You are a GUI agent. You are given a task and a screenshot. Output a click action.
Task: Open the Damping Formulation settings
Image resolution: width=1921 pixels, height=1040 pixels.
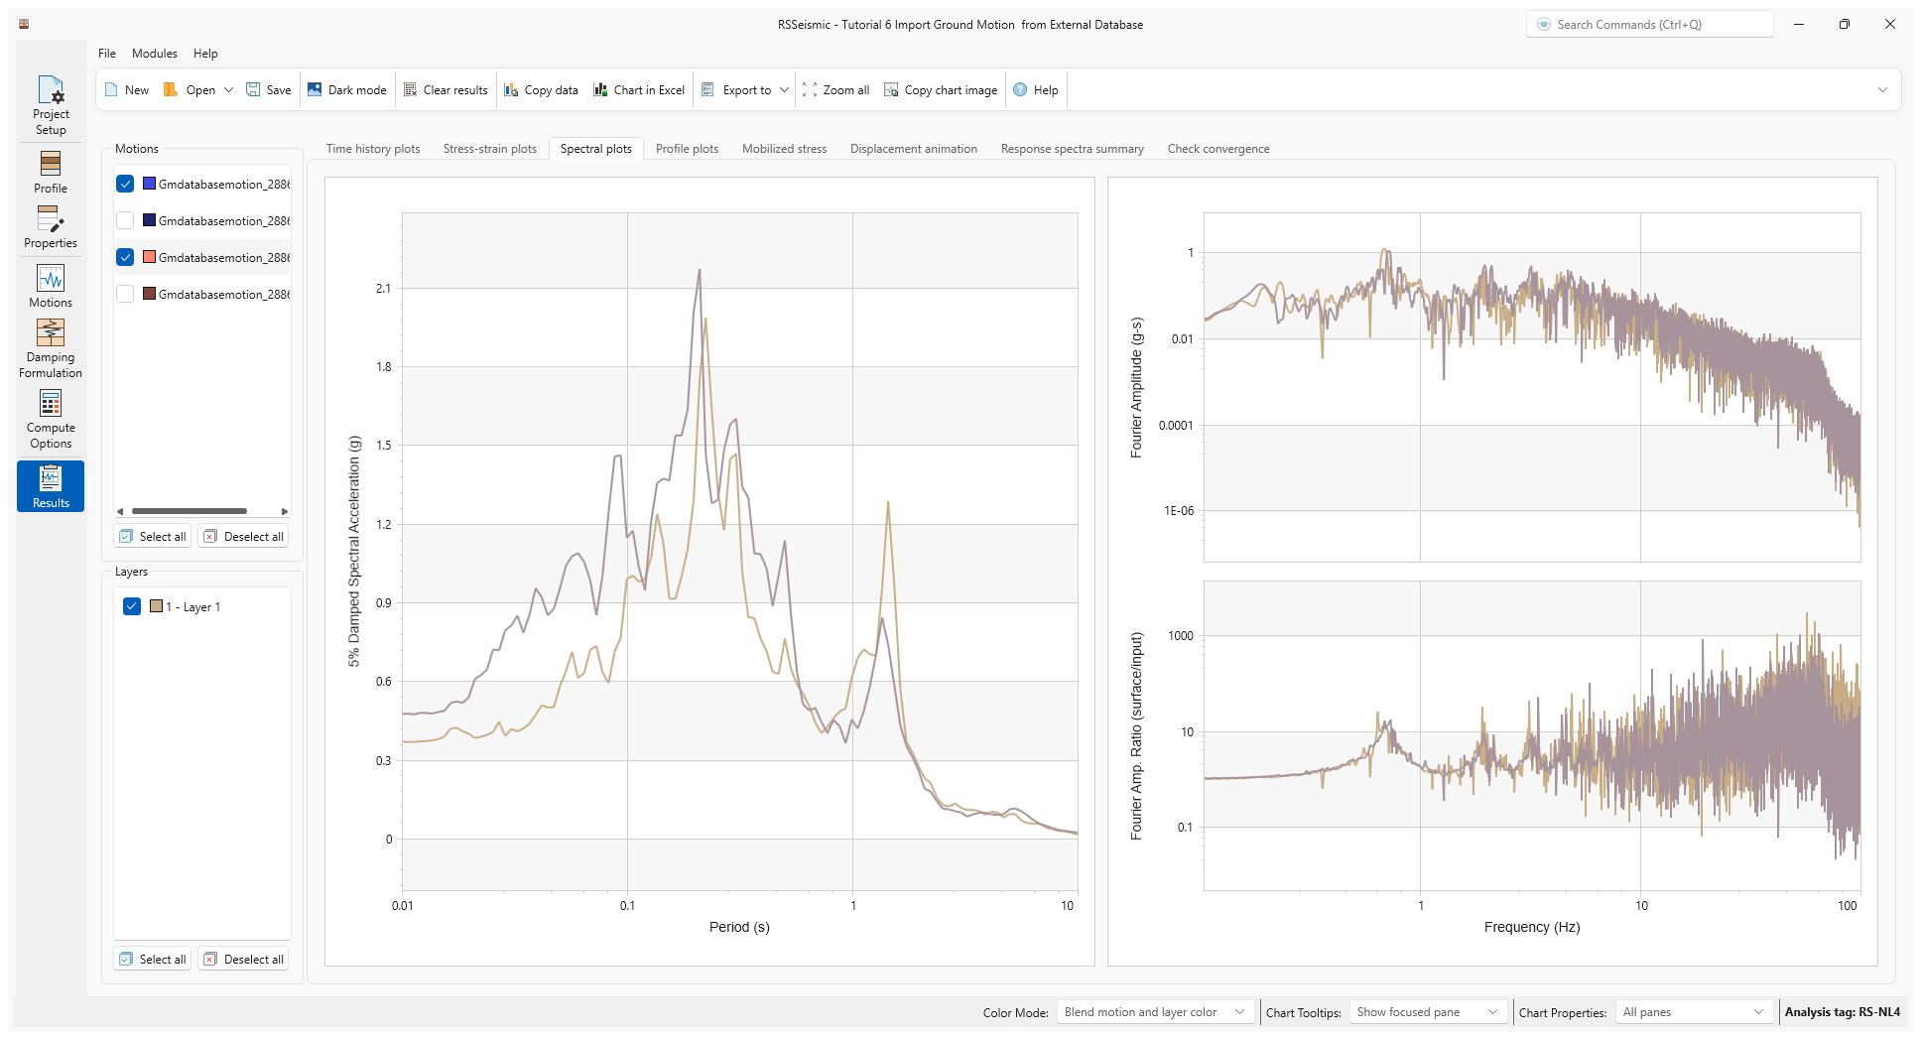[50, 345]
